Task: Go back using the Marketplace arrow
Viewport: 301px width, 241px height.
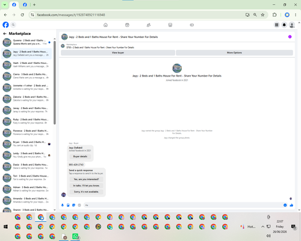Action: point(5,34)
